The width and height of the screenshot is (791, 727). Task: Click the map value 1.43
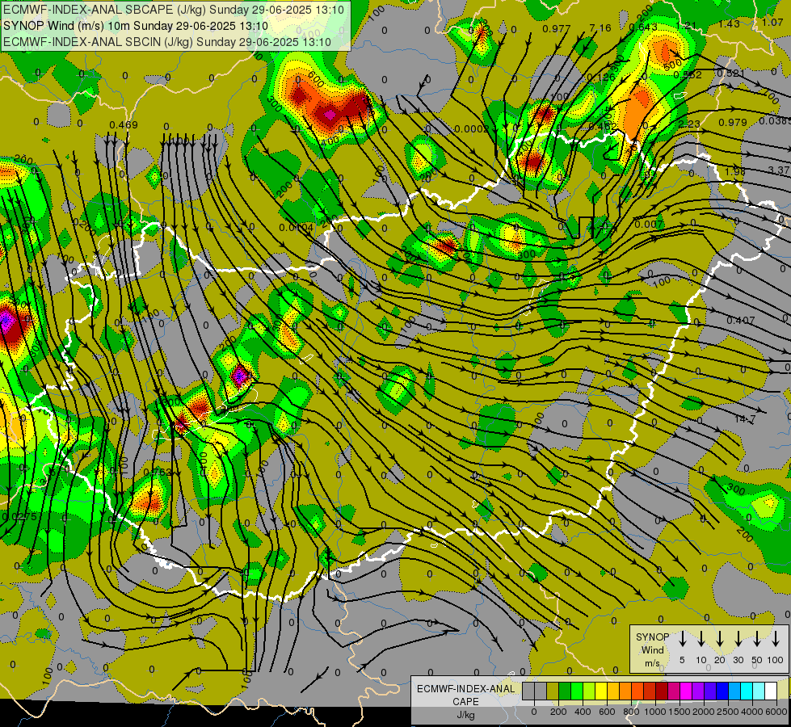tap(729, 23)
